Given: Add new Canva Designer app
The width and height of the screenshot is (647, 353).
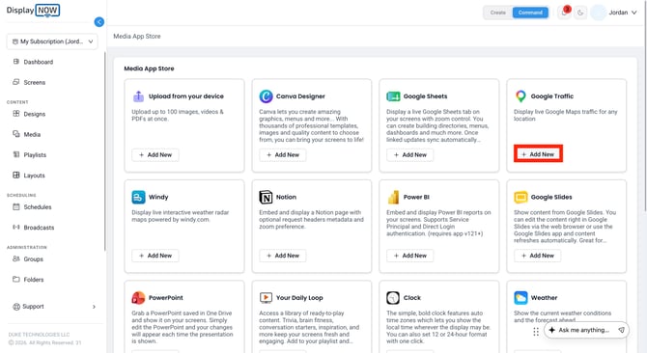Looking at the screenshot, I should click(283, 155).
